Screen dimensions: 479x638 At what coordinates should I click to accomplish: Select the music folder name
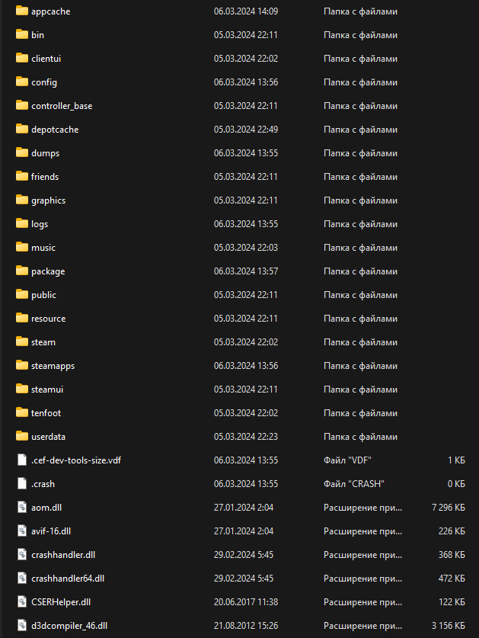click(x=43, y=248)
